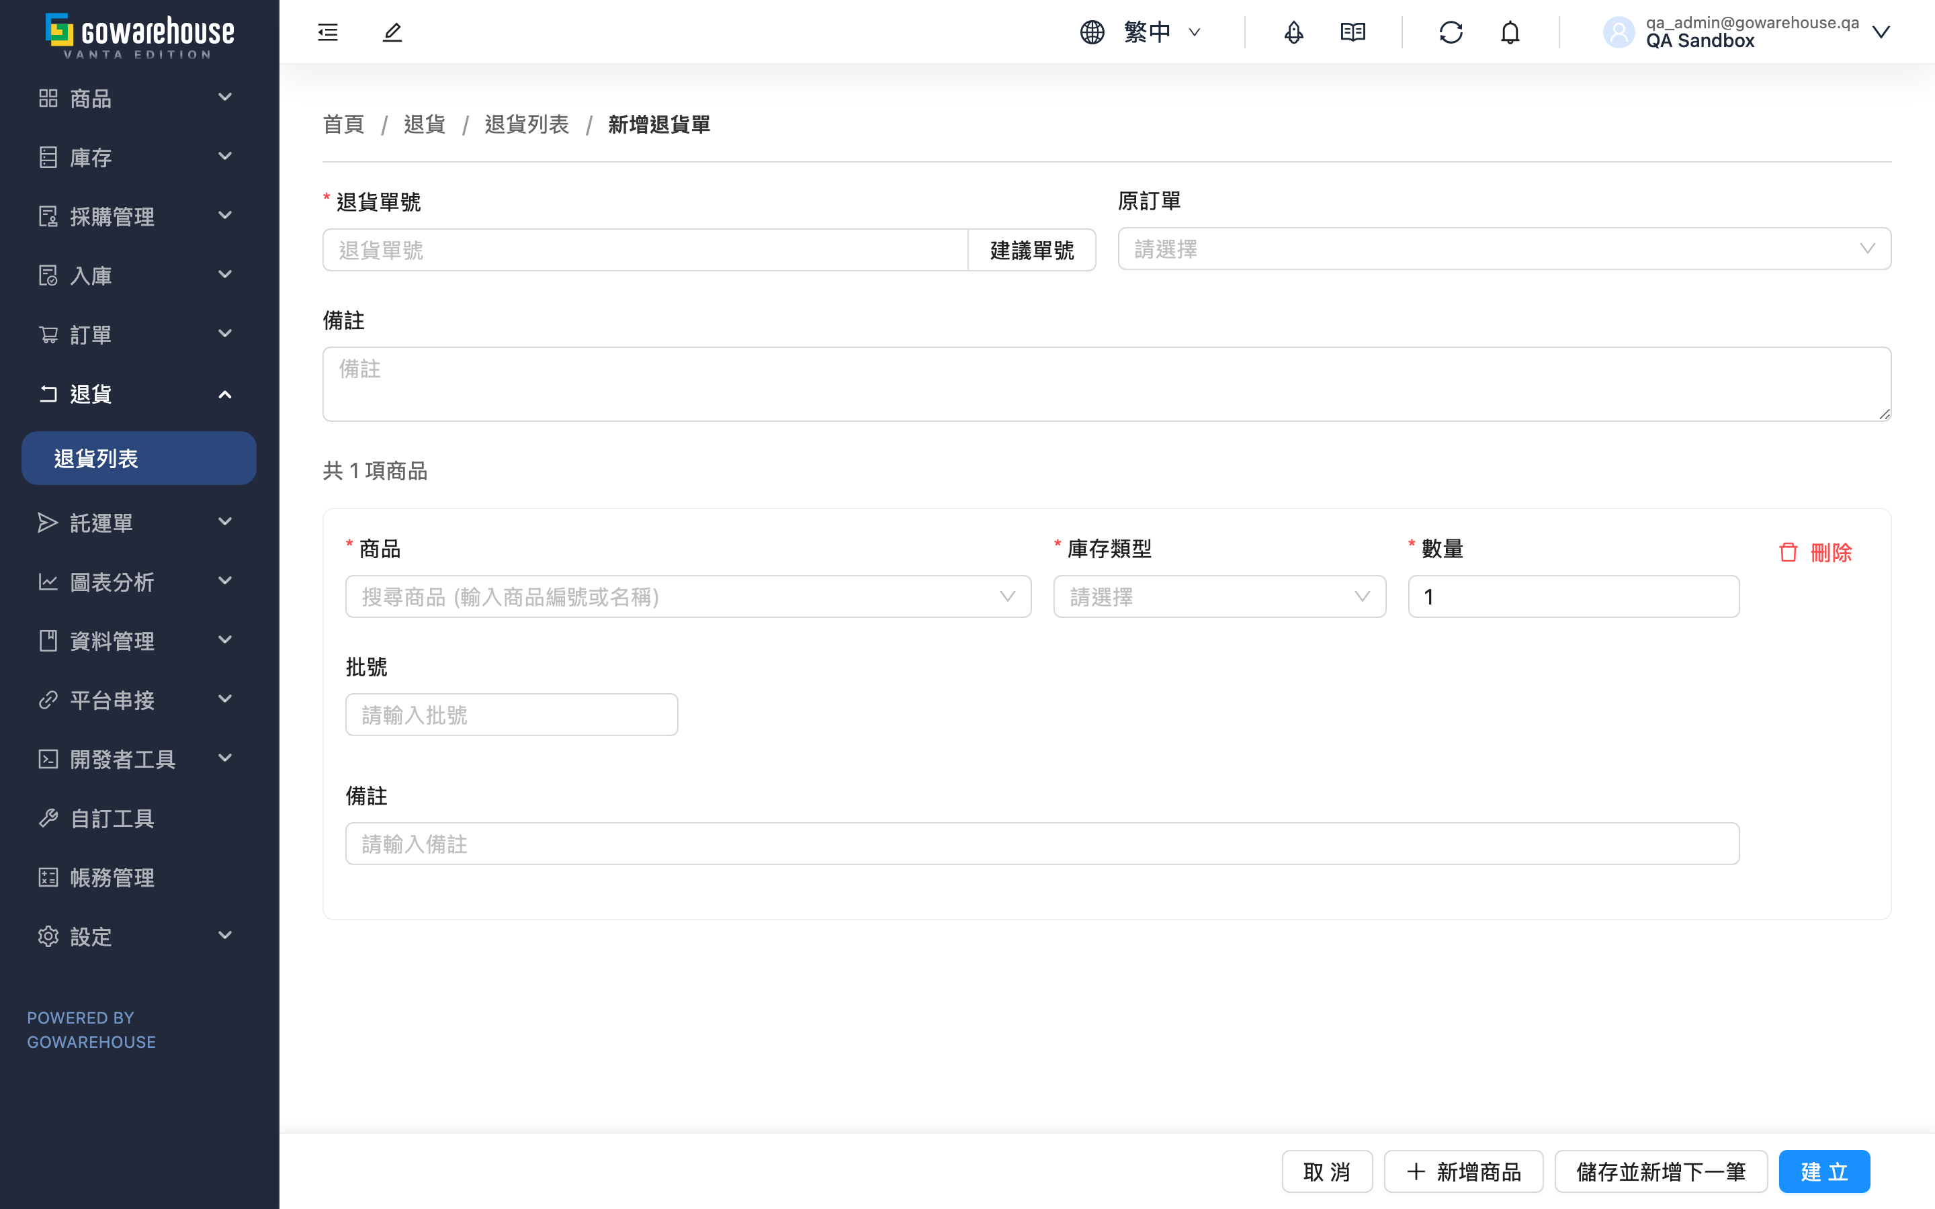Click the 圖表分析 chart icon in sidebar
This screenshot has width=1935, height=1209.
48,581
